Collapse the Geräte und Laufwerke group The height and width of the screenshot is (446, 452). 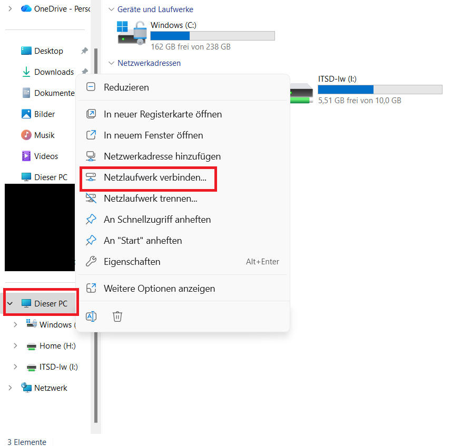[111, 9]
